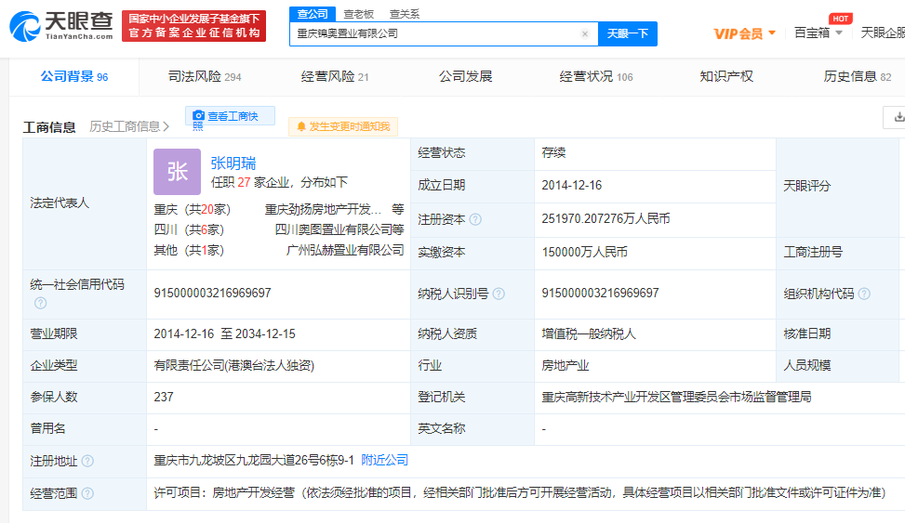Click the 有限责任公司(港澳台法人独资) value

pyautogui.click(x=233, y=366)
